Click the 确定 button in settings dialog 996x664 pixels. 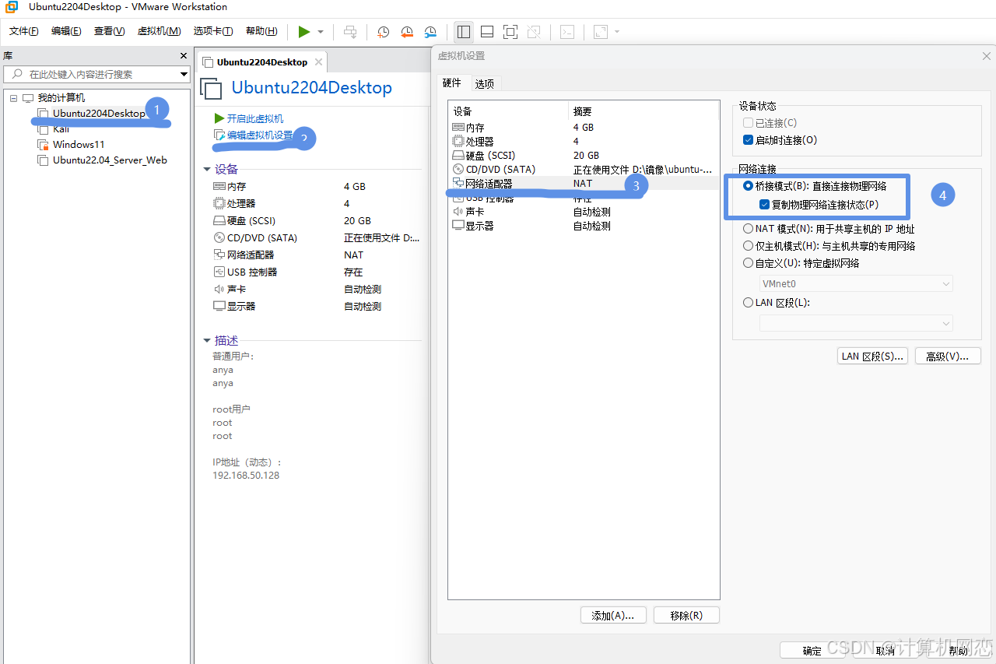(x=812, y=651)
